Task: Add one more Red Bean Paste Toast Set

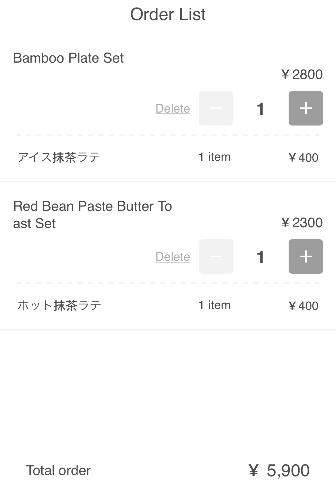Action: [306, 256]
